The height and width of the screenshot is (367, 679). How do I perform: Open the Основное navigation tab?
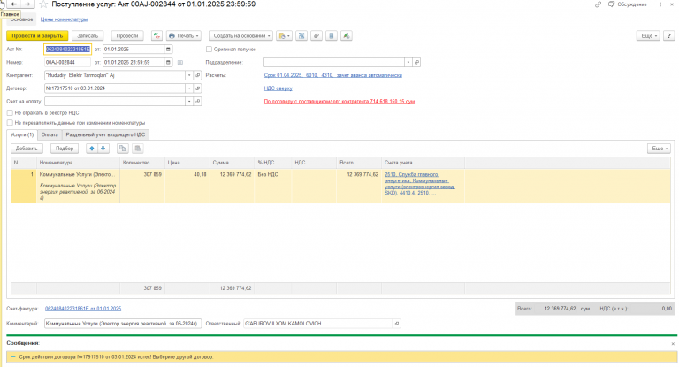21,19
